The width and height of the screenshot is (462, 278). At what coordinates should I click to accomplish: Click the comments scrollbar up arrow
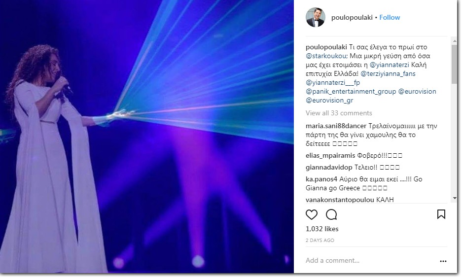coord(454,41)
